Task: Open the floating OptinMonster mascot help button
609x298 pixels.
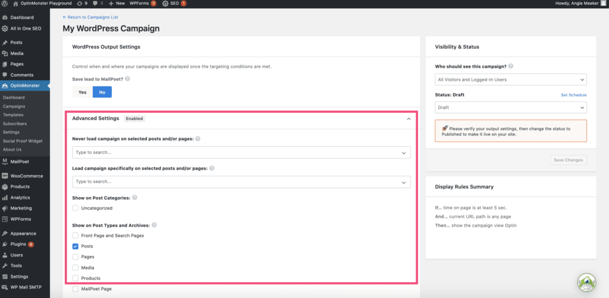Action: coord(587,284)
